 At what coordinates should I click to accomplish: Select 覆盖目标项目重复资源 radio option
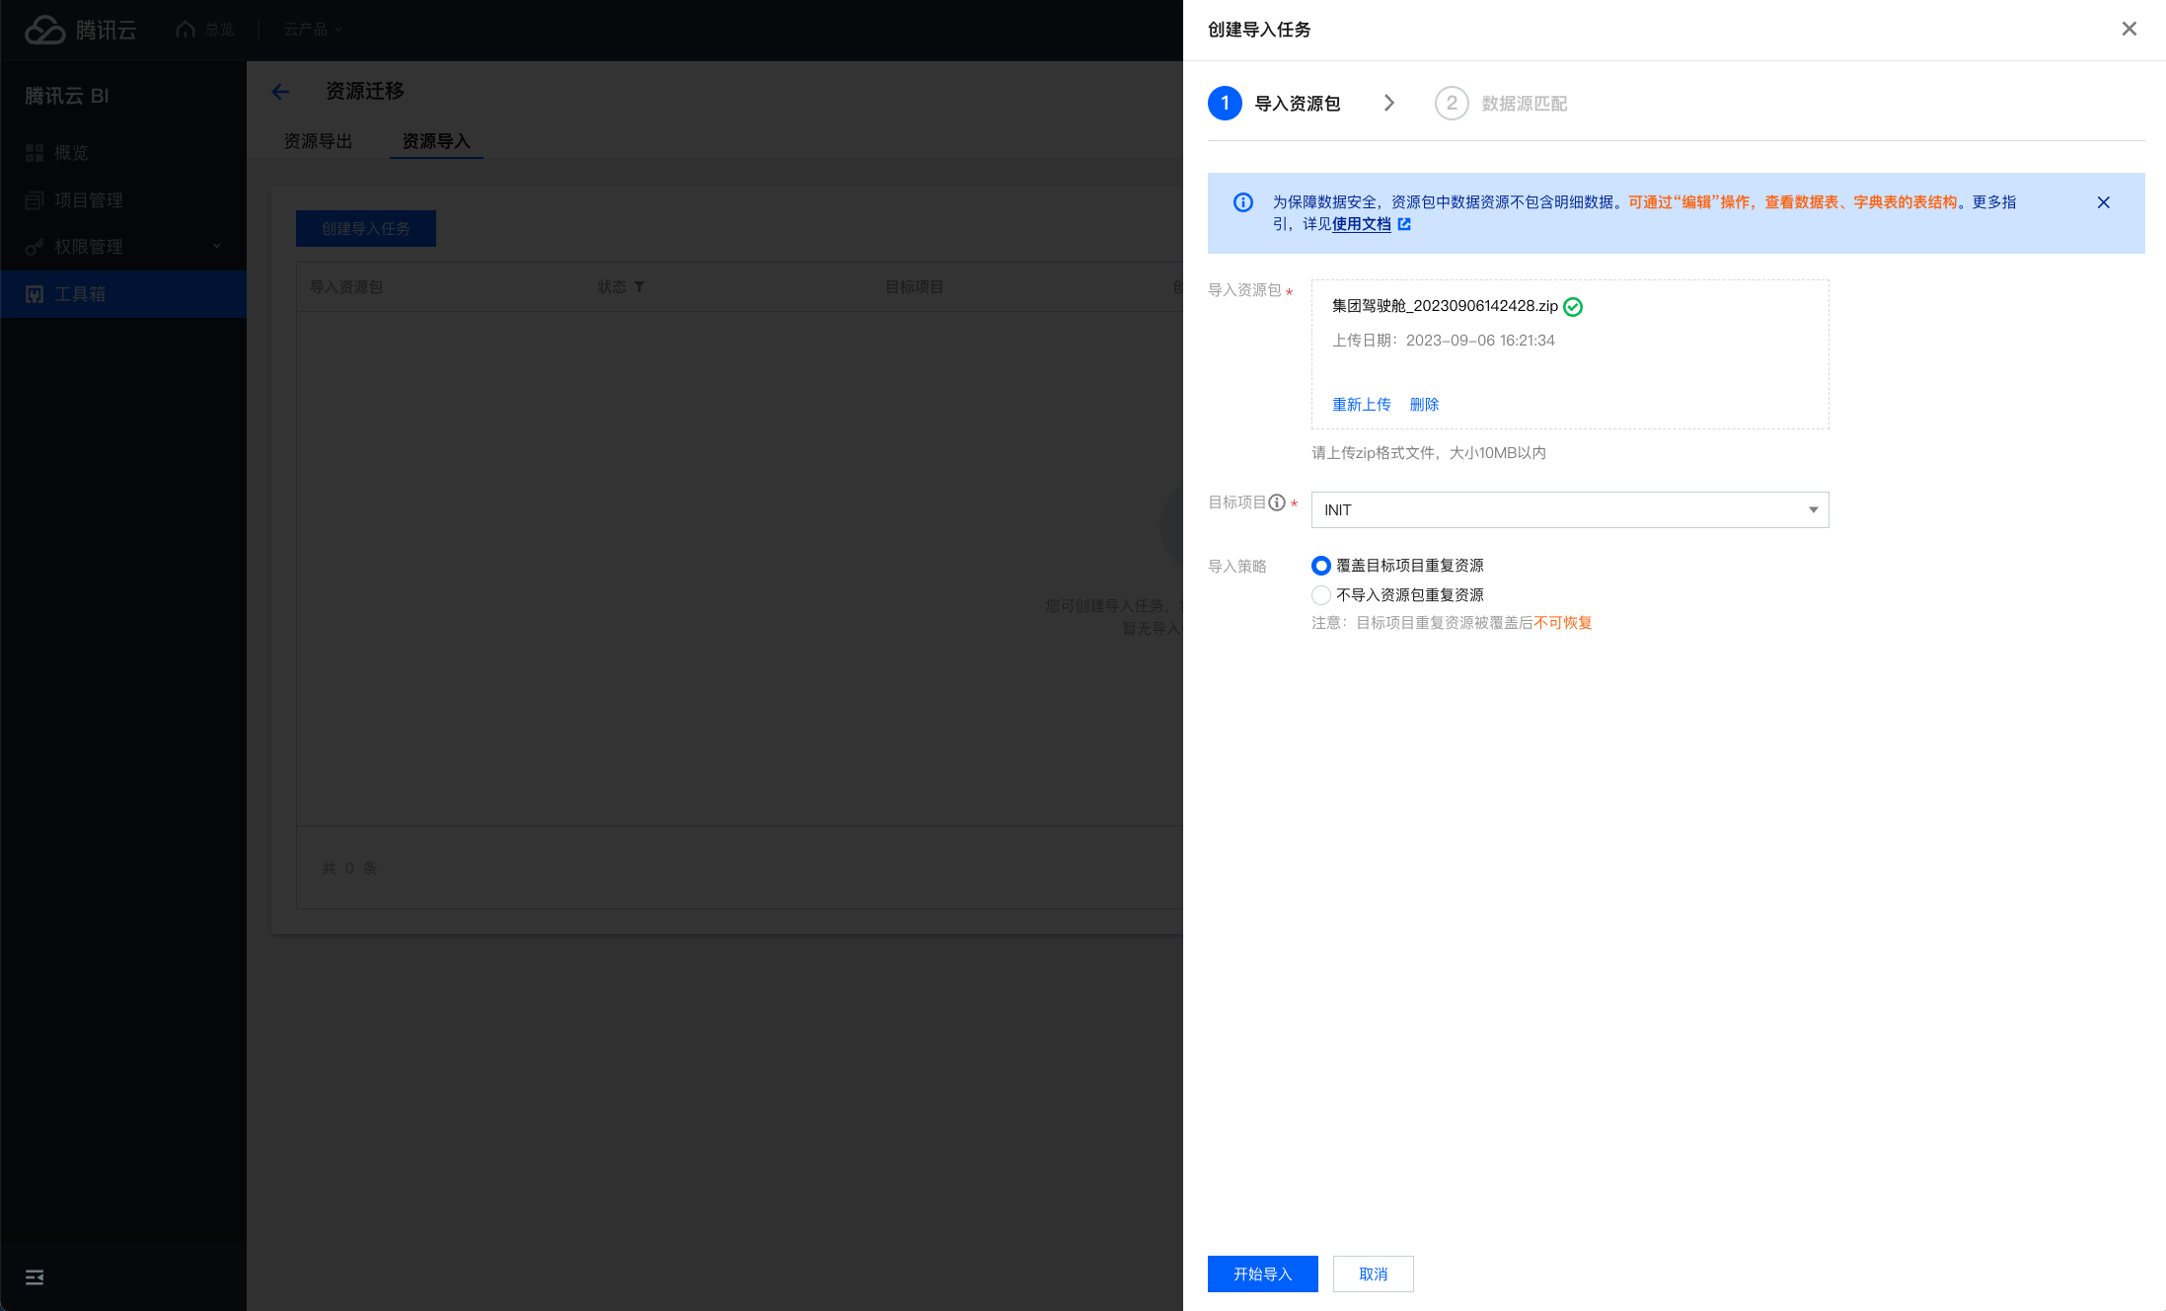(1320, 566)
